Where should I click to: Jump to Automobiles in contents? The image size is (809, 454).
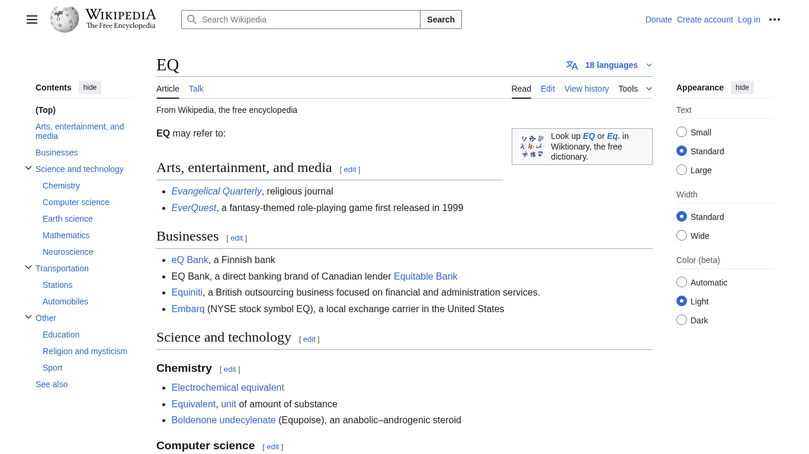point(65,301)
